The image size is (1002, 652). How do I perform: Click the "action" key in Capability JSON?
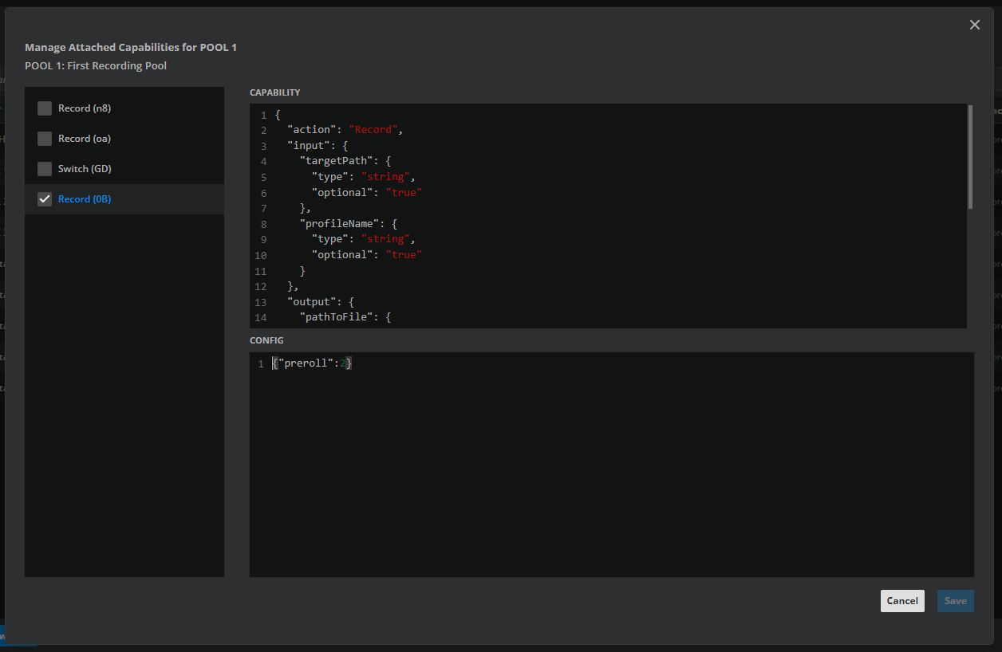click(x=311, y=130)
